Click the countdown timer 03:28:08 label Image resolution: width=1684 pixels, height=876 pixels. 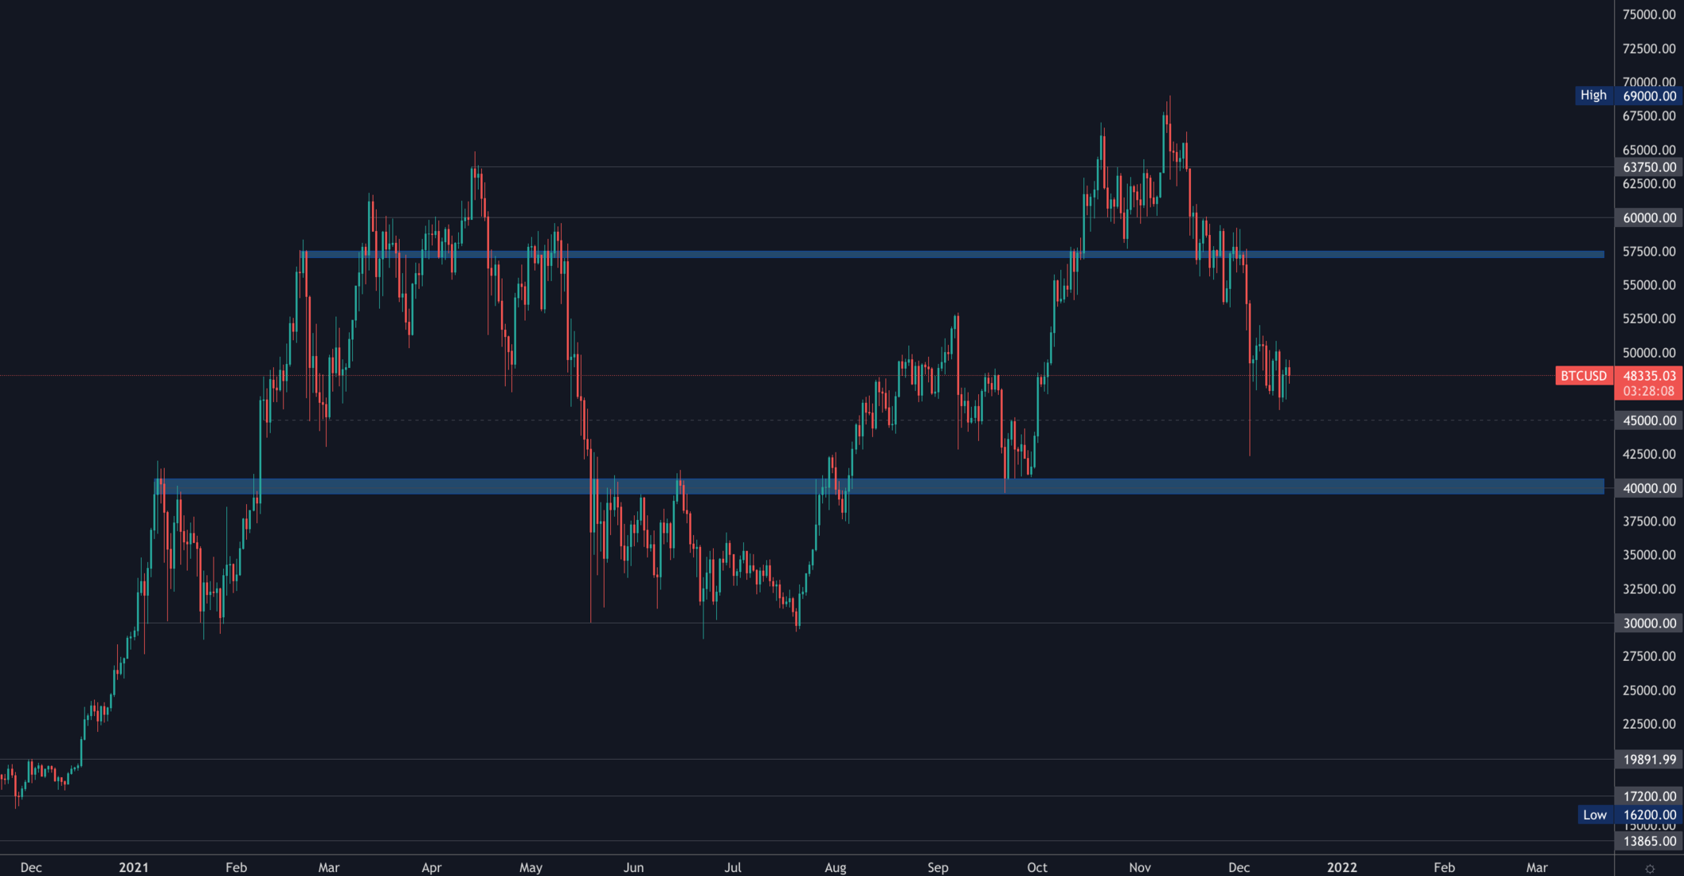(x=1649, y=391)
